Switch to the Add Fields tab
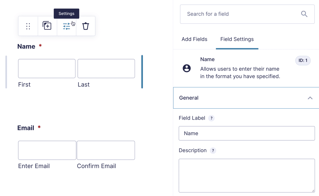This screenshot has height=196, width=319. [x=194, y=39]
